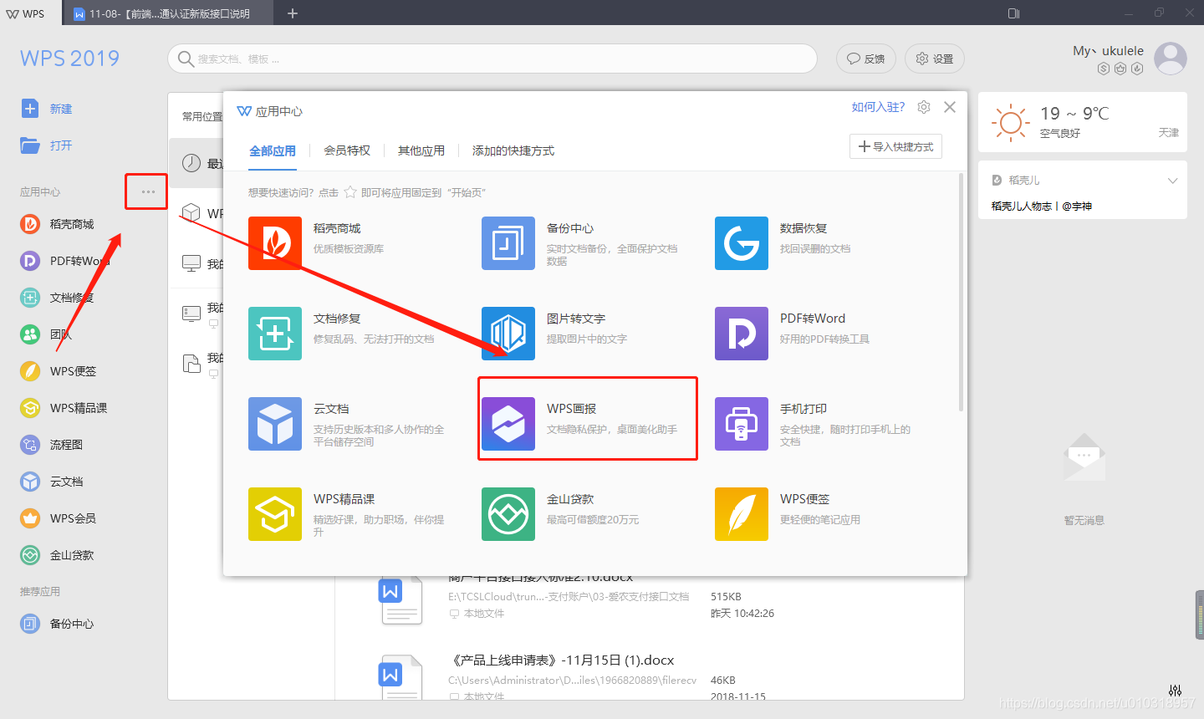
Task: Open WPS精品课 tile in app center
Action: pyautogui.click(x=275, y=514)
